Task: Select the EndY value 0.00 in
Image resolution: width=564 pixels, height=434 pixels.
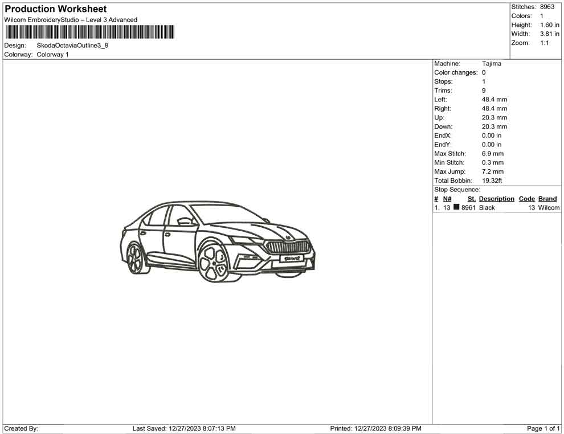Action: 492,145
